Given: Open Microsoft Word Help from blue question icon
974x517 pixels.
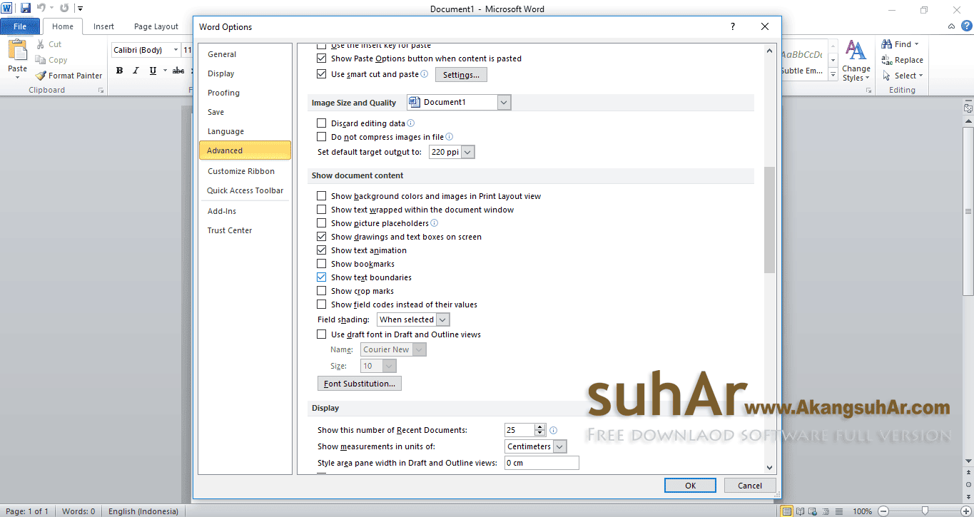Looking at the screenshot, I should coord(967,26).
